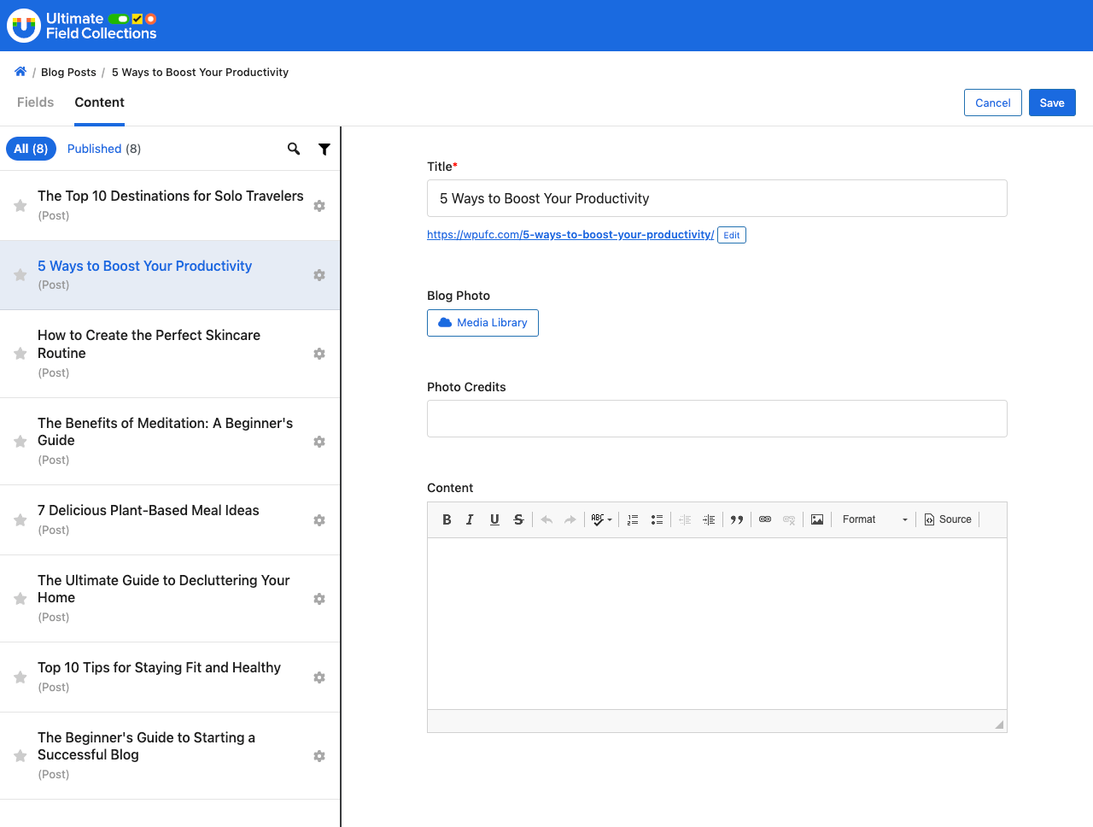
Task: Increase indent in the editor
Action: pos(709,519)
